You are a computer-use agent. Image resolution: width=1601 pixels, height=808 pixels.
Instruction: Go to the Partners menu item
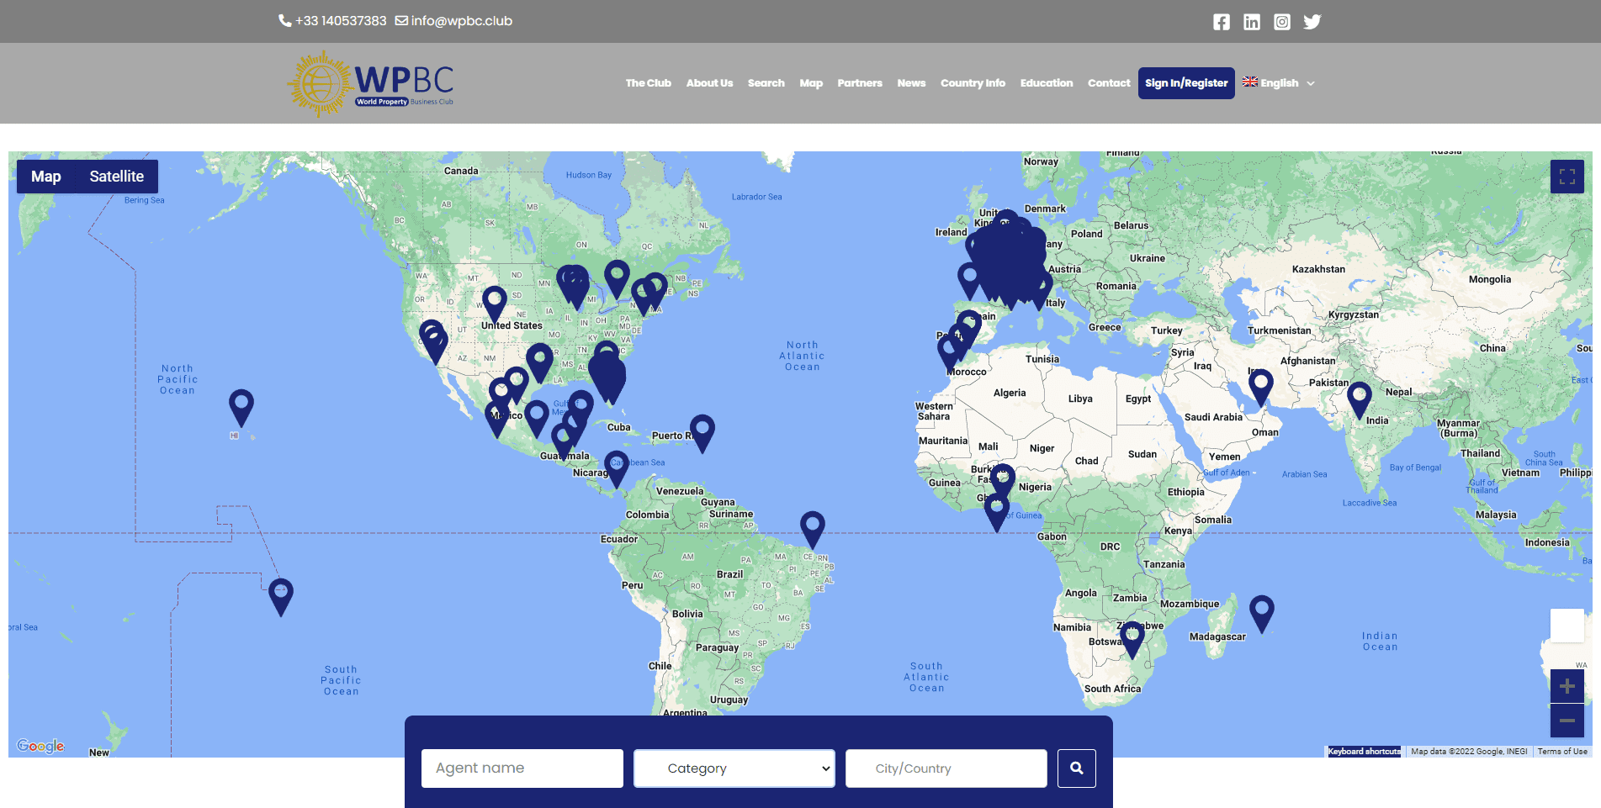point(859,83)
